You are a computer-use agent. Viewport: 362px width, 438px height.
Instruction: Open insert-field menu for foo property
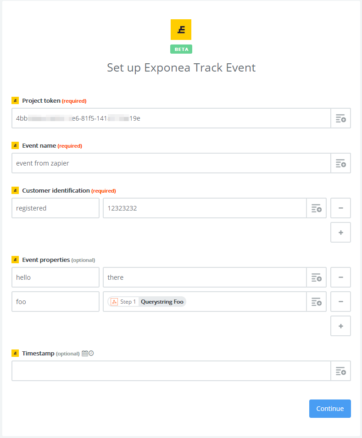point(316,302)
